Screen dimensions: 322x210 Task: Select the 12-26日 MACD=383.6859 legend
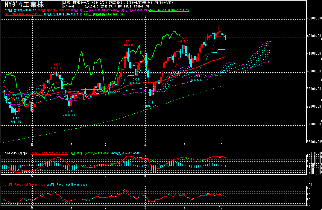(x=49, y=153)
